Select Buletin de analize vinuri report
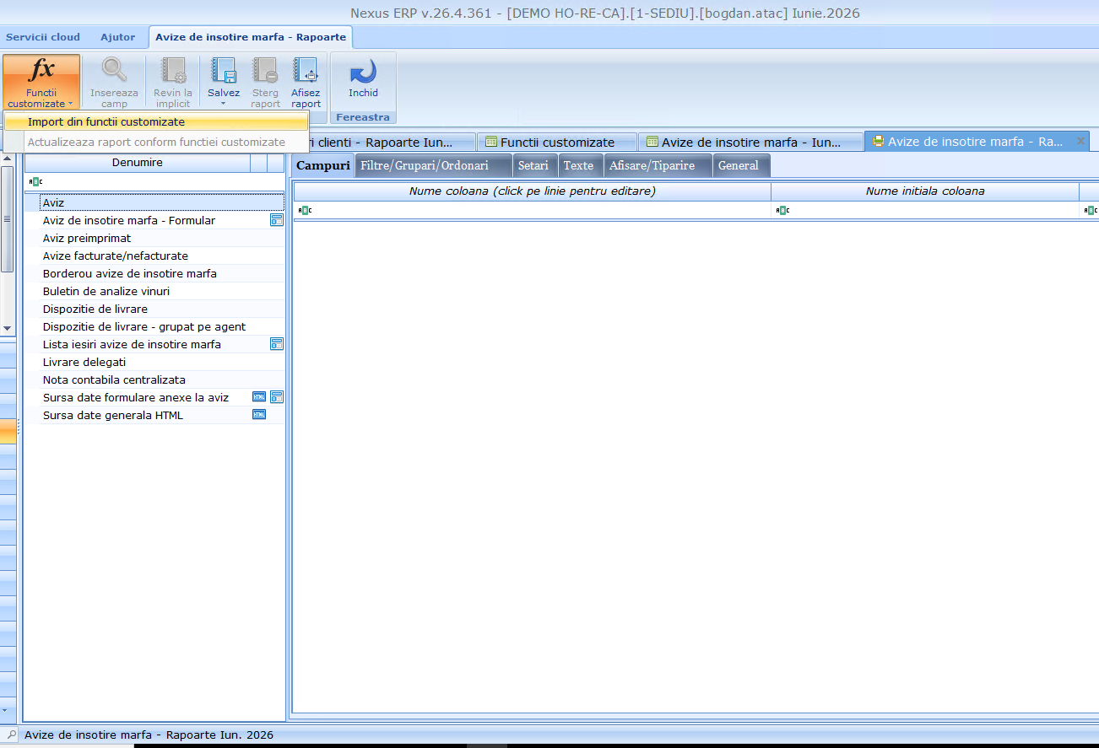This screenshot has height=748, width=1099. pyautogui.click(x=106, y=291)
